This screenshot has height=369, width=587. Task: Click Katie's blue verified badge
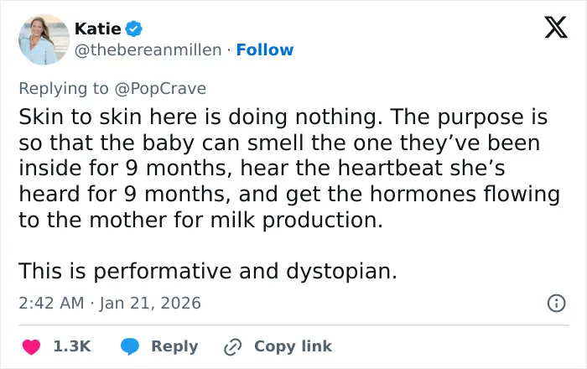[133, 29]
